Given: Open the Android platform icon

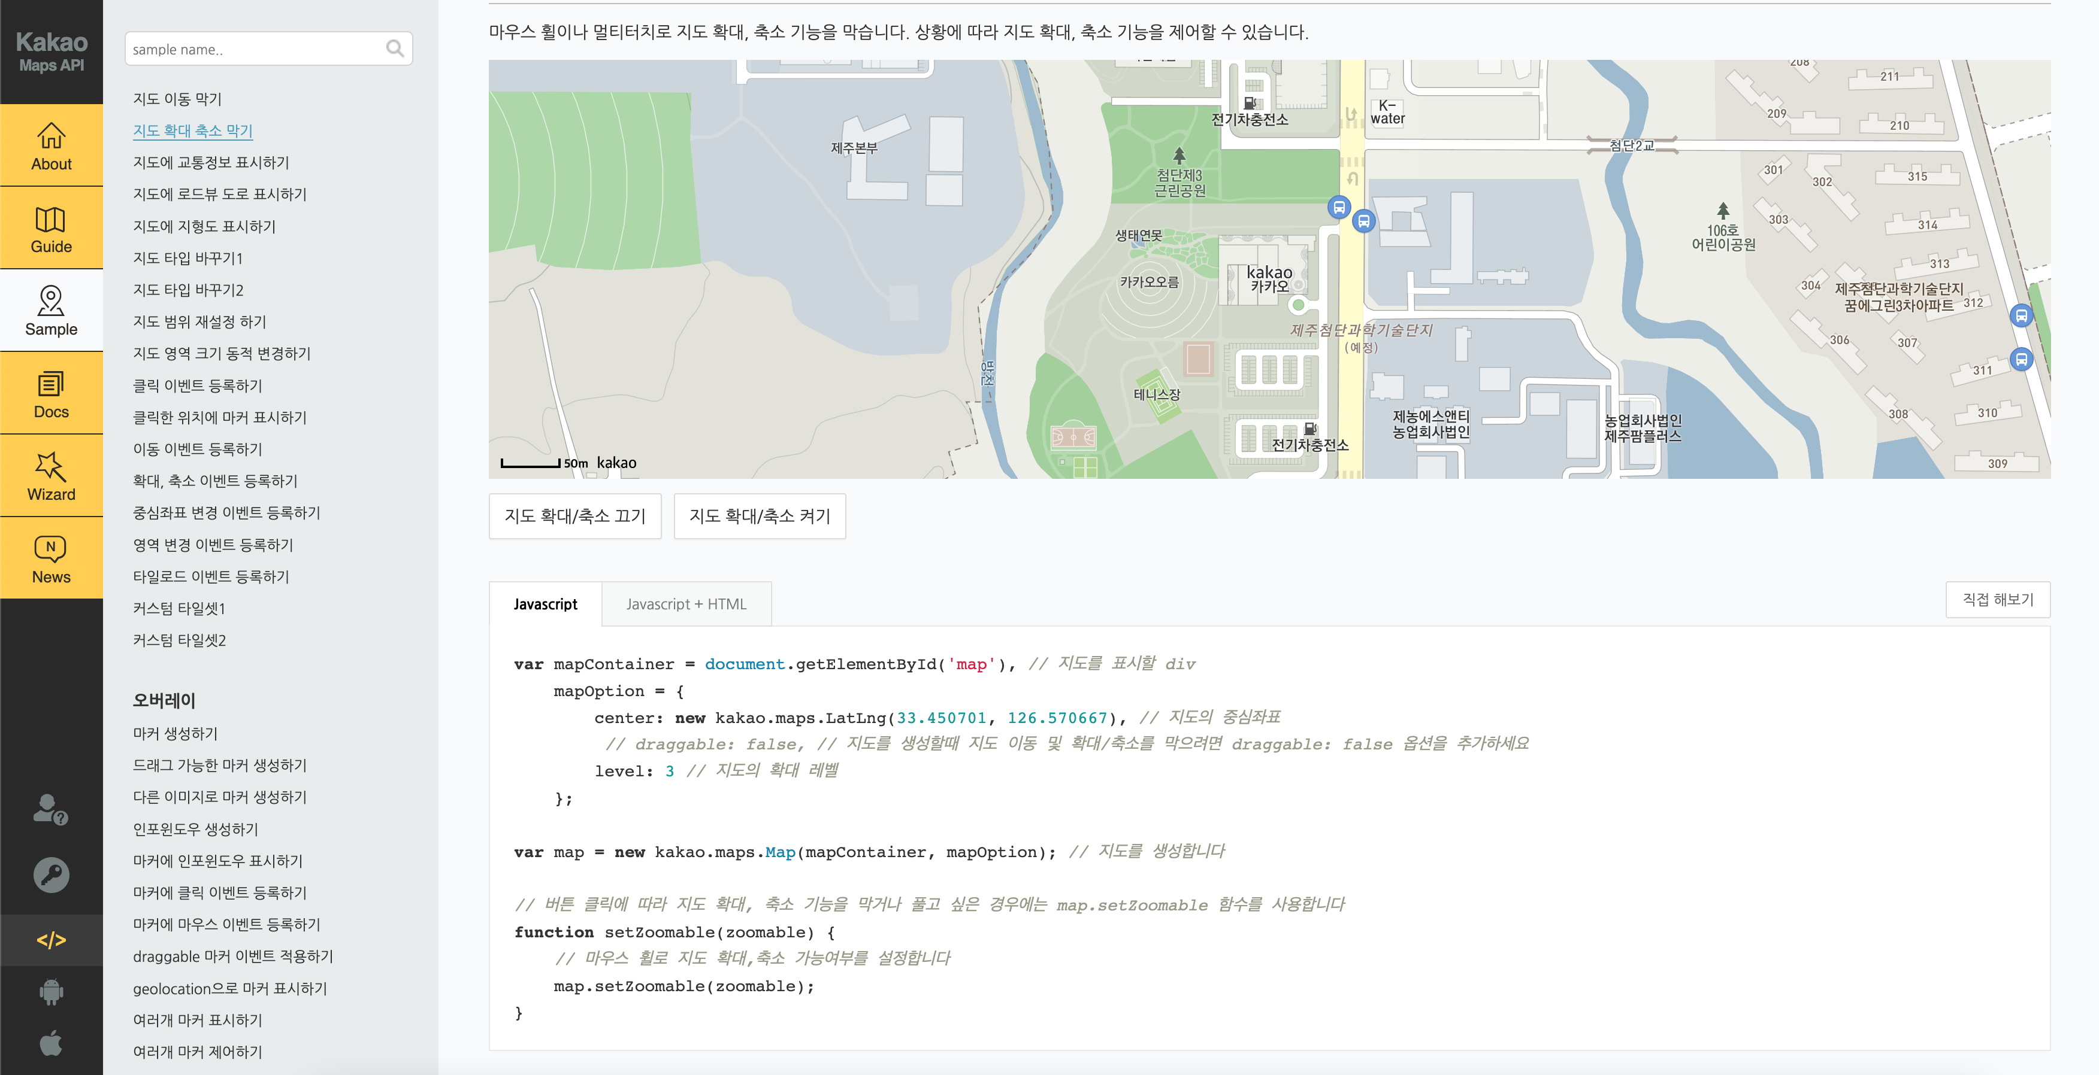Looking at the screenshot, I should point(50,992).
